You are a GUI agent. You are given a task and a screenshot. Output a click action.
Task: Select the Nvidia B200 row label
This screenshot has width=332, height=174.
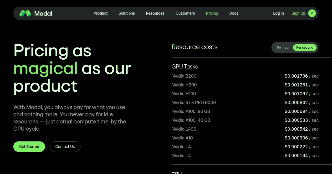pos(184,76)
